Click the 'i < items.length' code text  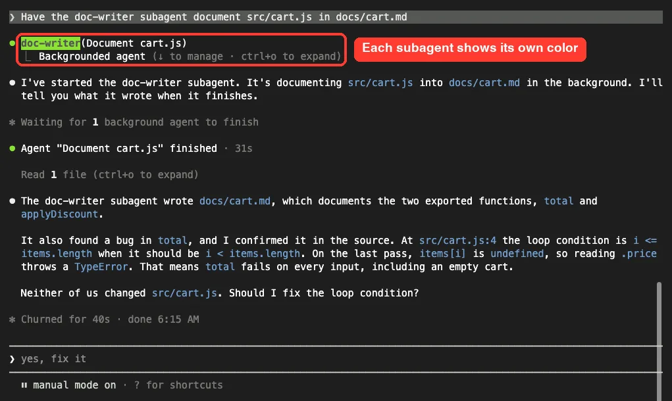coord(253,253)
